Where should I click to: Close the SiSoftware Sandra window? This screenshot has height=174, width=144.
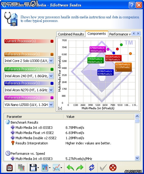click(x=139, y=5)
